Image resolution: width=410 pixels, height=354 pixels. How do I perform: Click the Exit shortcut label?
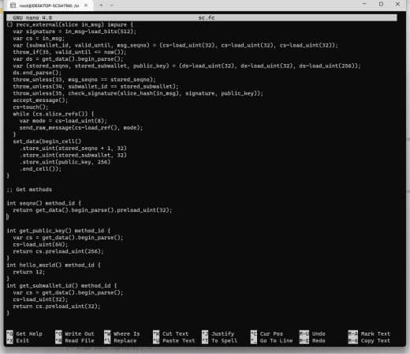23,341
